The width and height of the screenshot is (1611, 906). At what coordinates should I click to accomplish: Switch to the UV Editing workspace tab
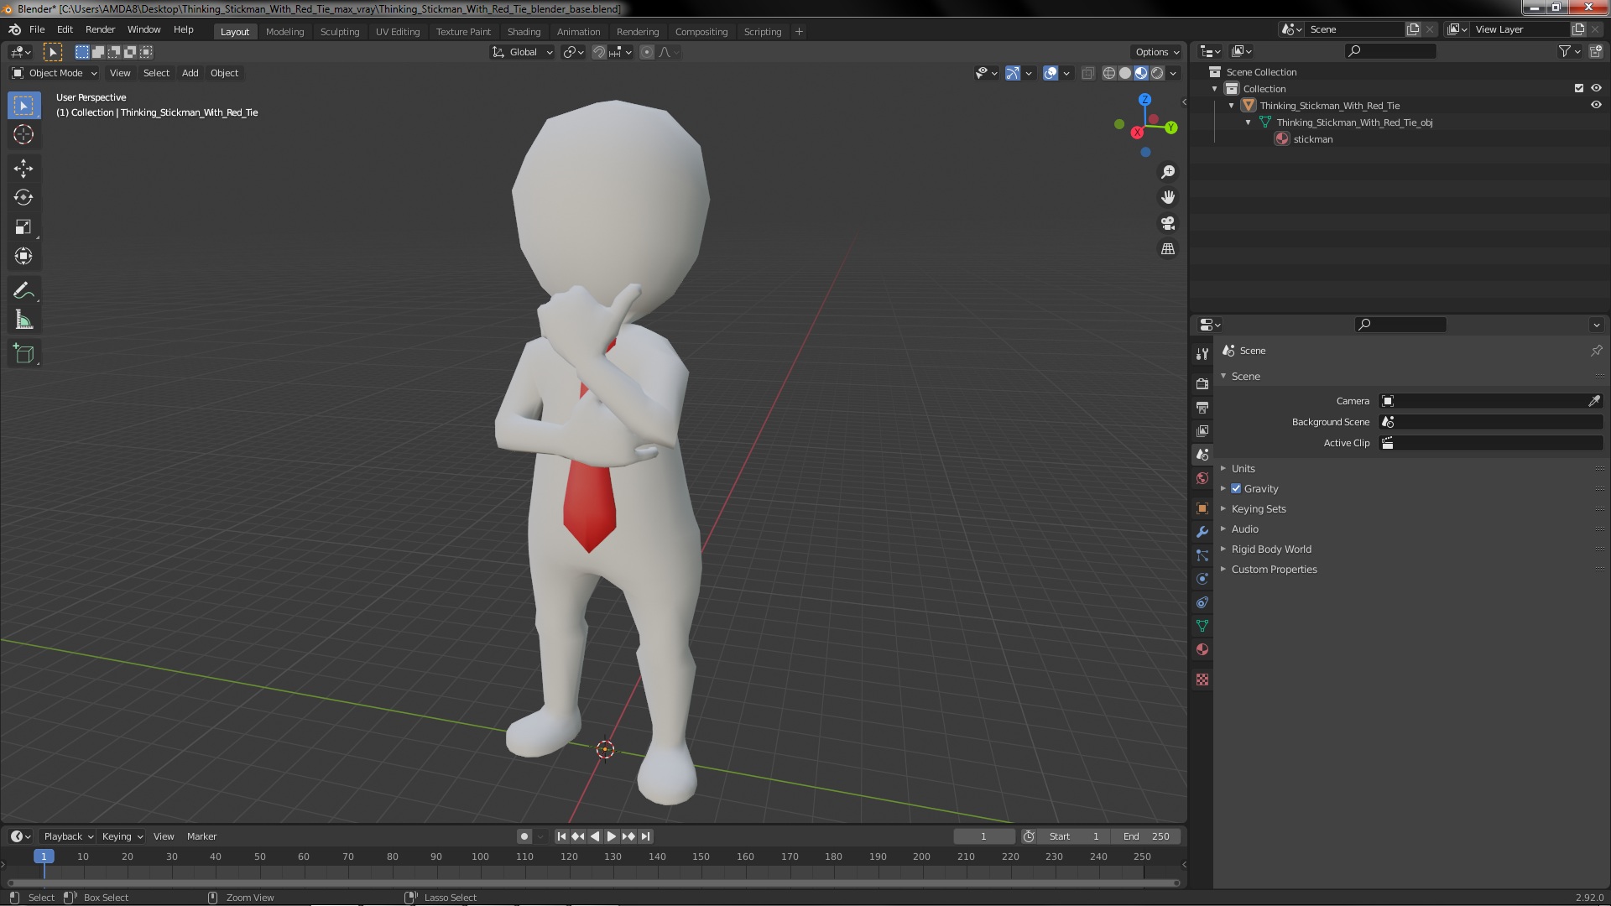tap(398, 32)
